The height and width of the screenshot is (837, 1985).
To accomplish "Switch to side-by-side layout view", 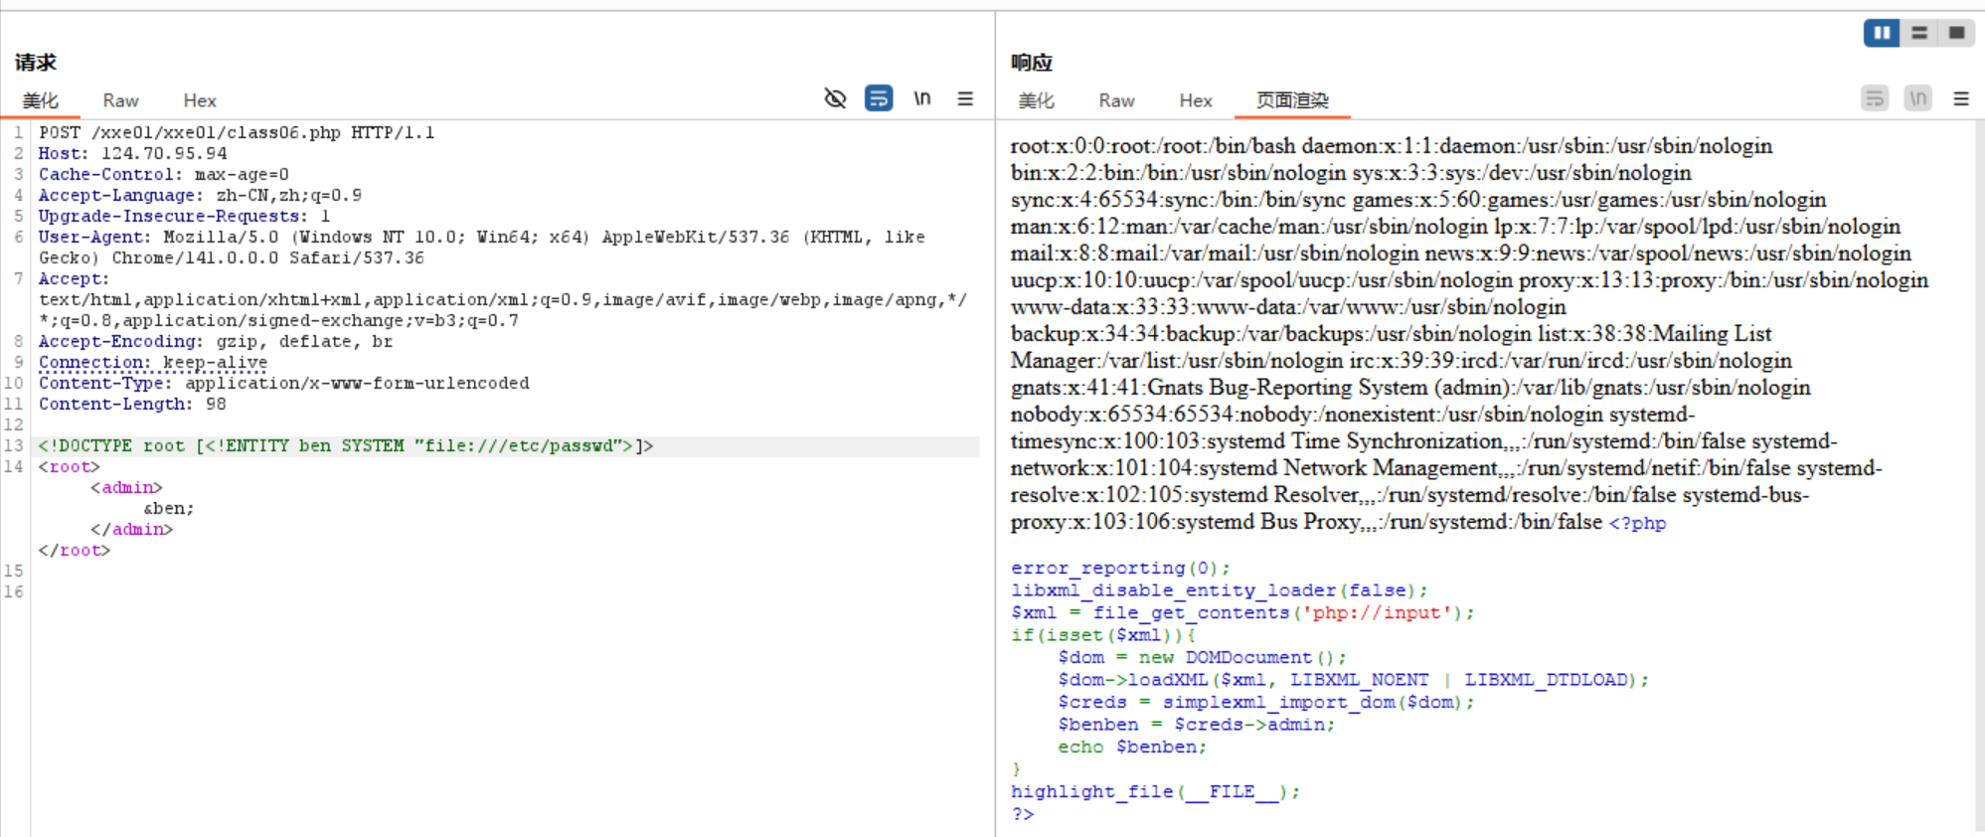I will click(x=1882, y=33).
